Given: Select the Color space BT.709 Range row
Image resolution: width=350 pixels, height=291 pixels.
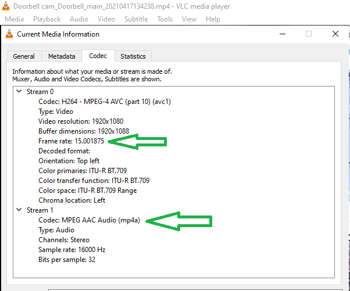Looking at the screenshot, I should click(x=87, y=191).
